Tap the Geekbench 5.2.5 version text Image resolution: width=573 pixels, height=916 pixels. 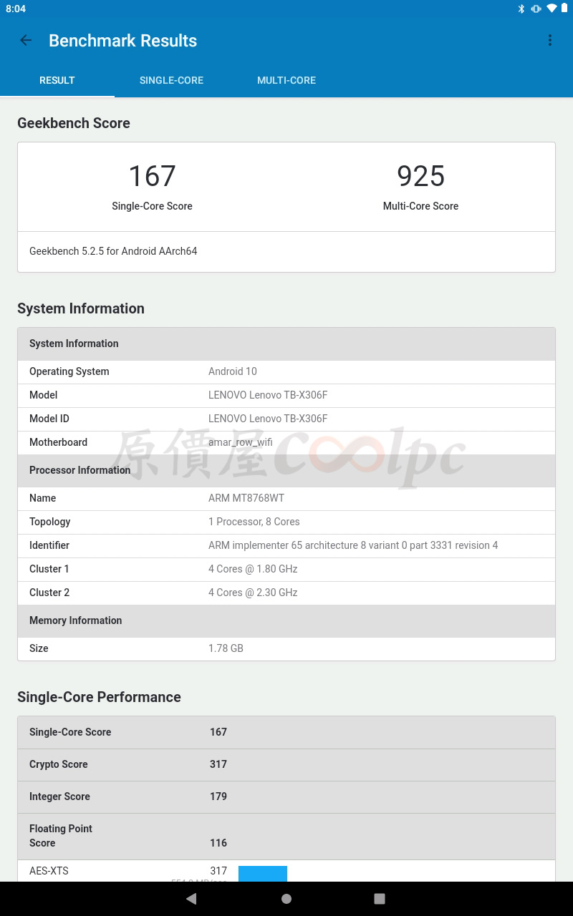tap(113, 251)
